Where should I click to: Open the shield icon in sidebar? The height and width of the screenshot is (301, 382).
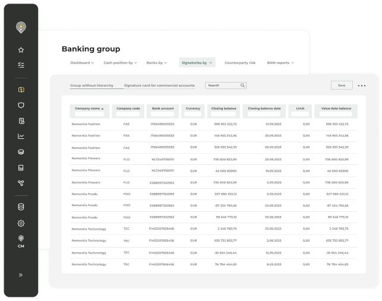(21, 105)
